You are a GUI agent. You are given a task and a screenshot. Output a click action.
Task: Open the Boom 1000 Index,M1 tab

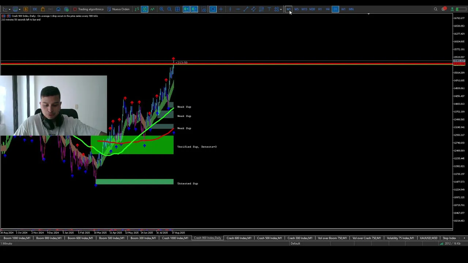click(x=17, y=238)
